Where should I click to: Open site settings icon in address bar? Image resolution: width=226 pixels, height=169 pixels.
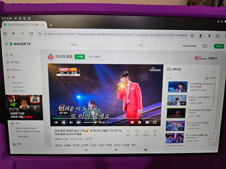click(40, 34)
